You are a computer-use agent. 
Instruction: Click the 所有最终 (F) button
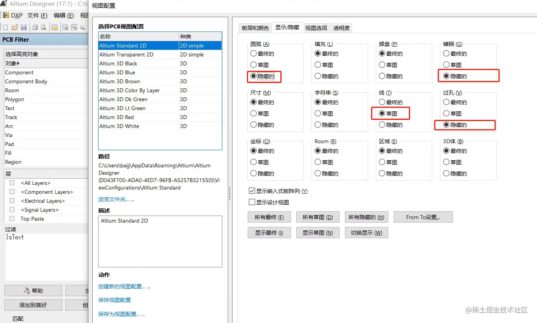pyautogui.click(x=269, y=217)
